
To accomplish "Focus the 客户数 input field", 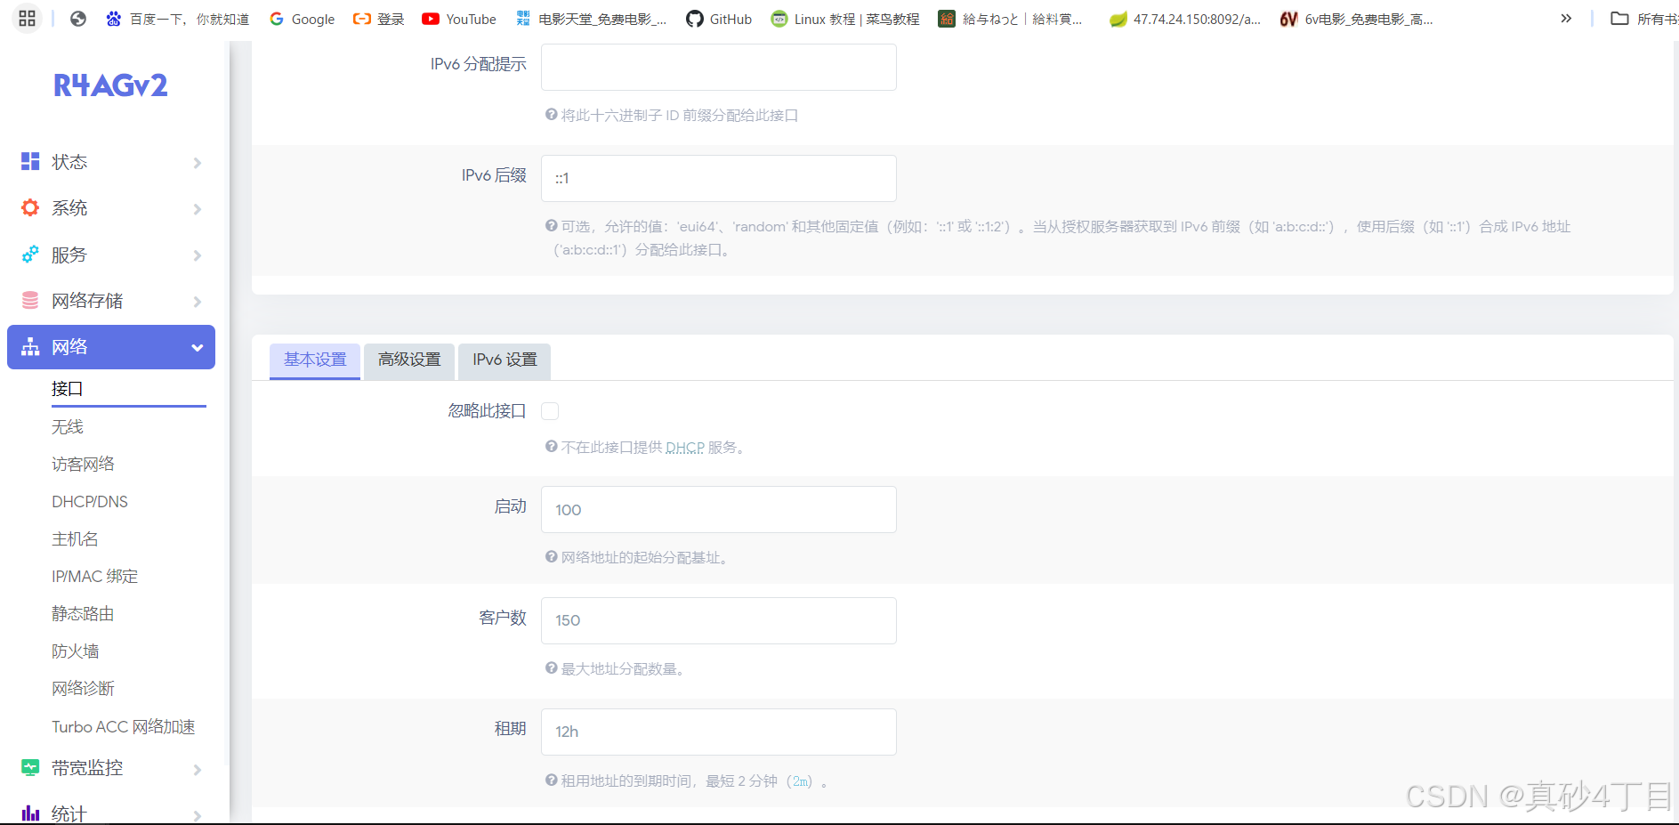I will (x=719, y=620).
